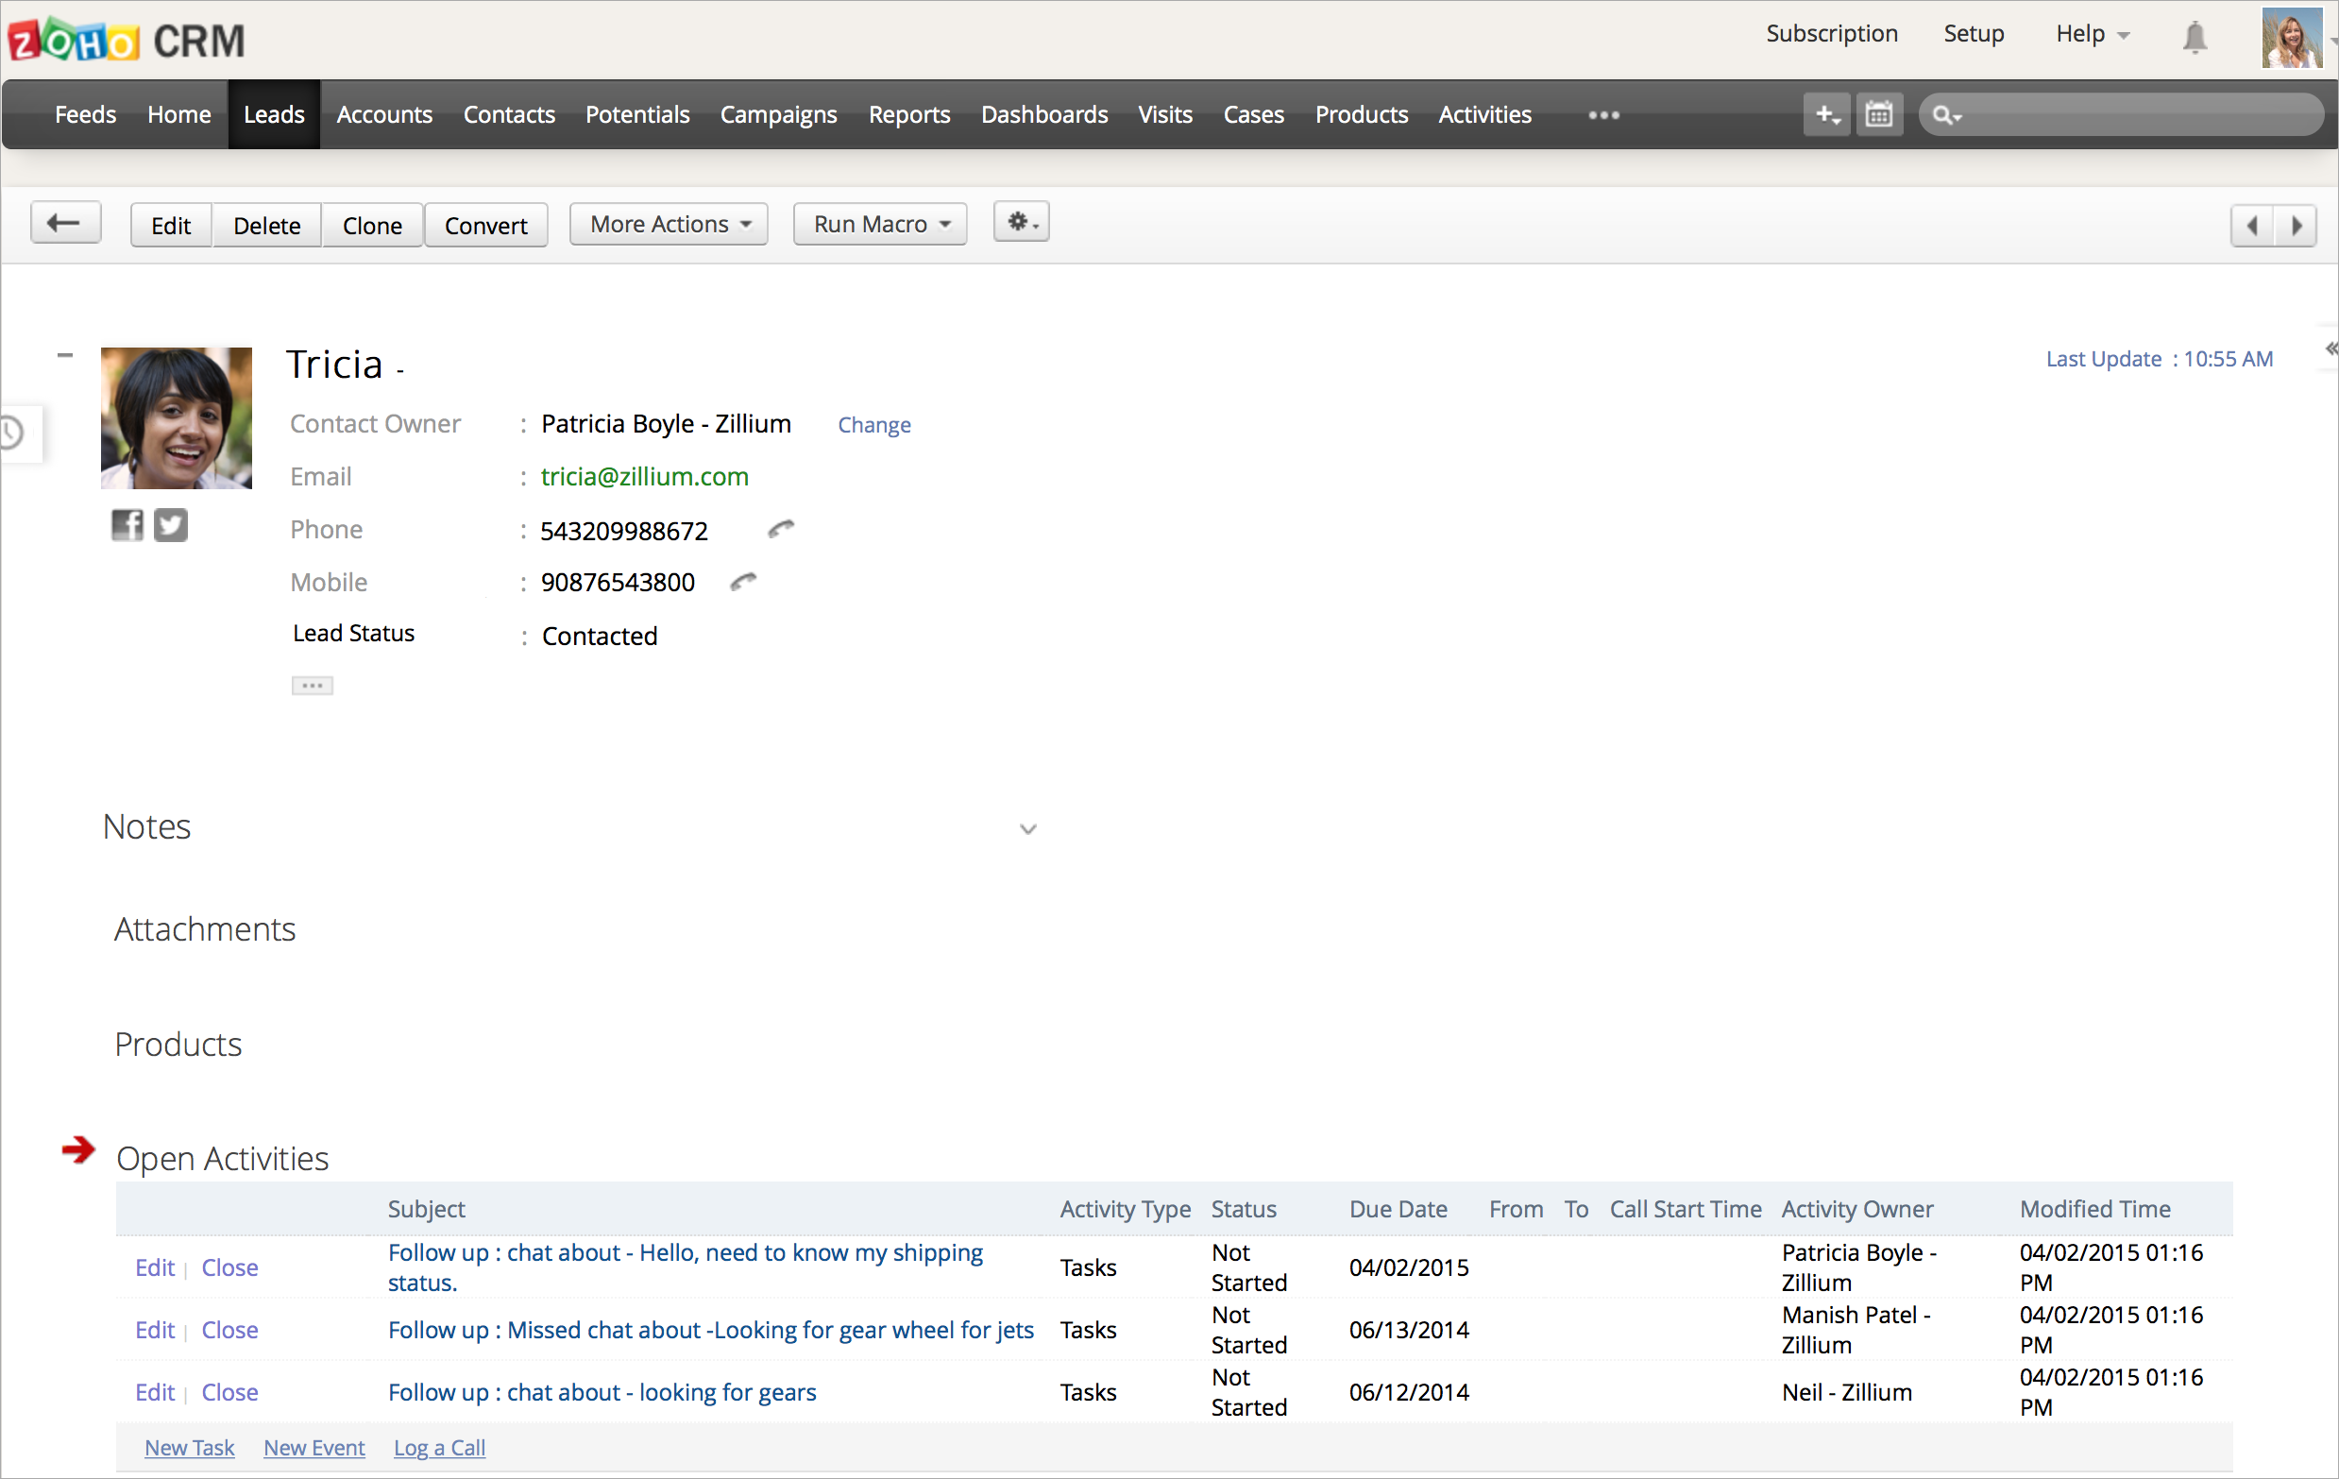Click the Log a Call link
The height and width of the screenshot is (1479, 2339).
click(439, 1447)
